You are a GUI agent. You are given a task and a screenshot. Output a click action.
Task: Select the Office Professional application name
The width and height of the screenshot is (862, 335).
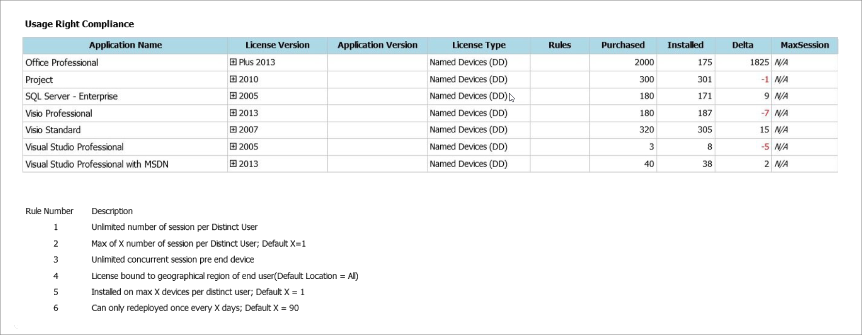pyautogui.click(x=62, y=63)
